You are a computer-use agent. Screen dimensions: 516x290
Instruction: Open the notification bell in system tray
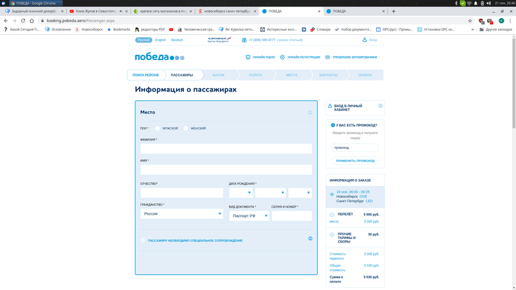[475, 3]
